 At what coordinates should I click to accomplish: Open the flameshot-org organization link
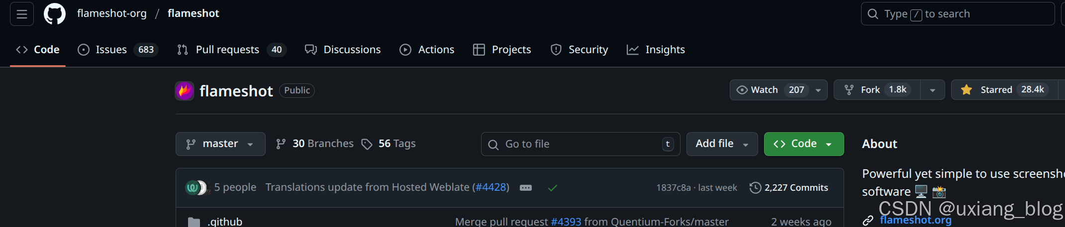[112, 13]
